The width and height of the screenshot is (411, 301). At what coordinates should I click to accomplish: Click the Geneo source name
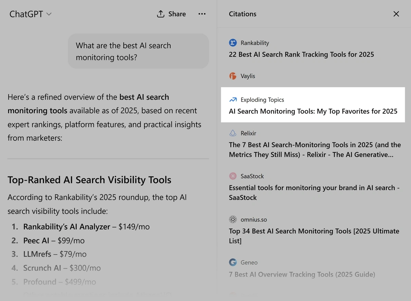249,262
